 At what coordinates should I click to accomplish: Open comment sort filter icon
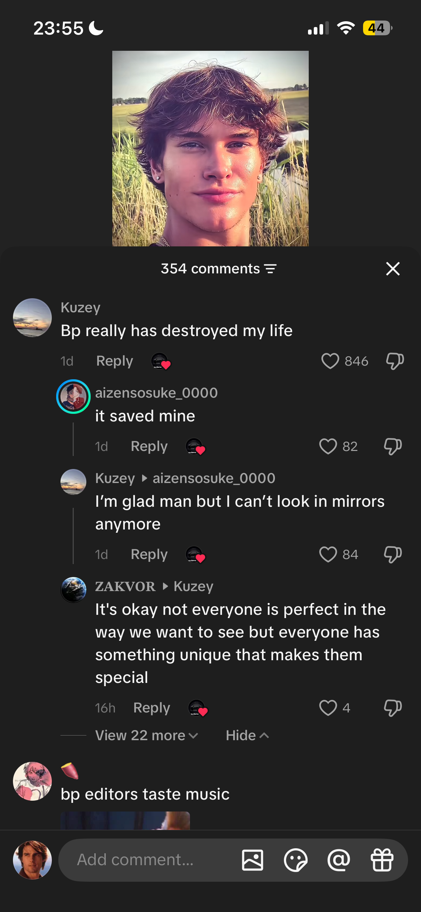(270, 269)
